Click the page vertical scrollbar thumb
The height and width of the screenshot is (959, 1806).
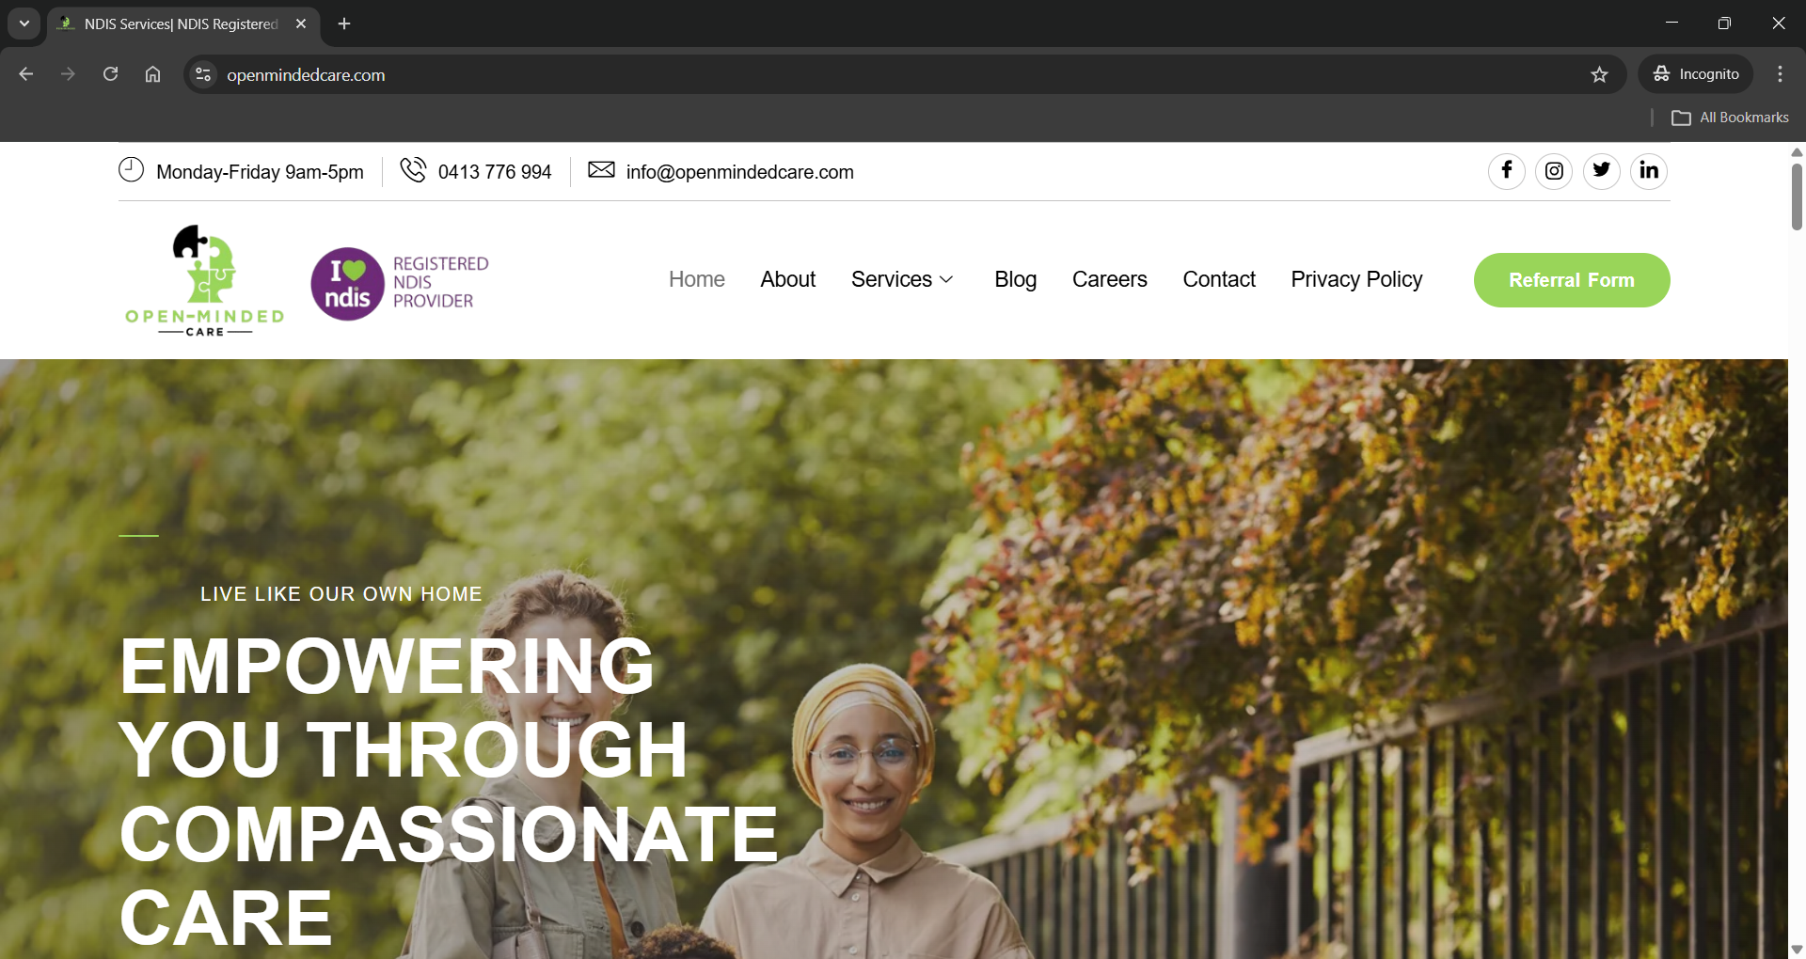pyautogui.click(x=1797, y=196)
